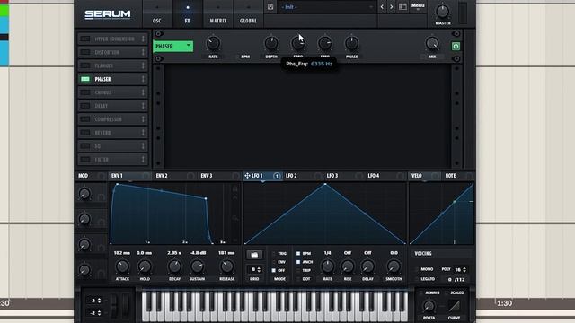This screenshot has width=575, height=323.
Task: Enable the Delay effect
Action: [85, 106]
